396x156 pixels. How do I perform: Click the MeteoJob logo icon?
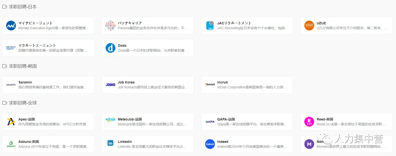[x=110, y=120]
